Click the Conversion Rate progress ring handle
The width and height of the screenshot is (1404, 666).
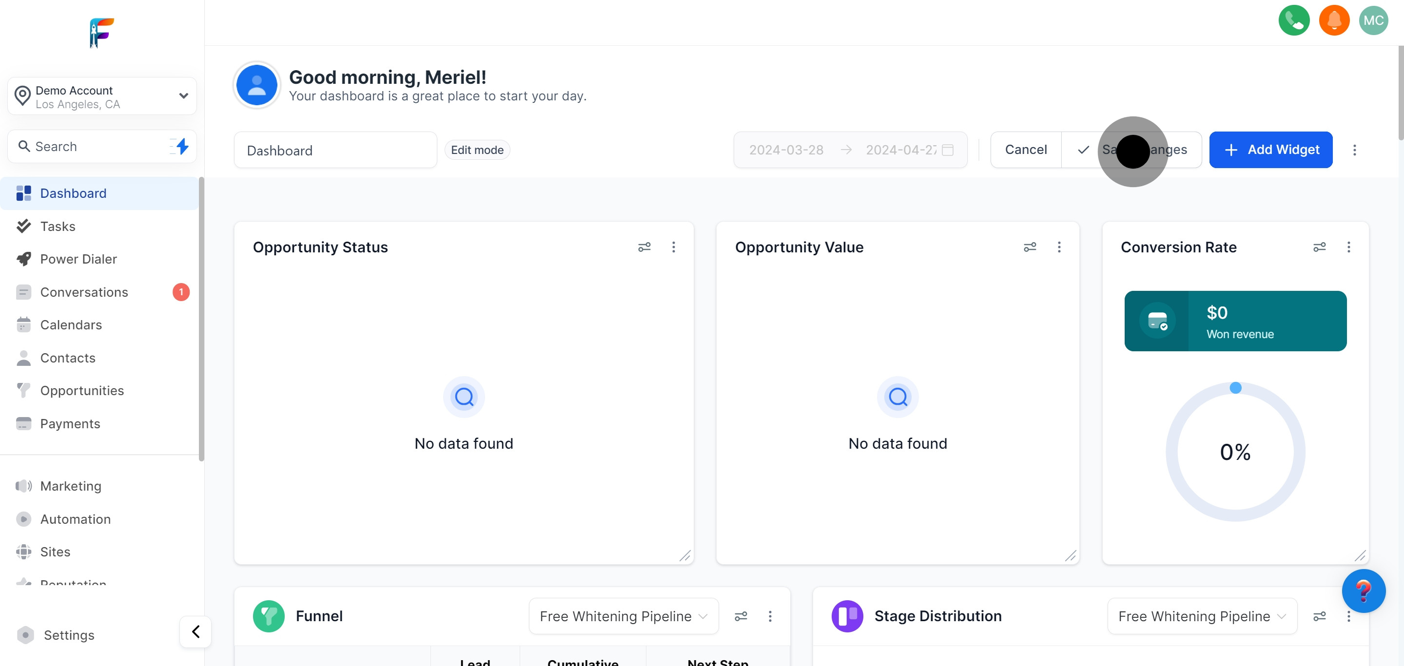(1236, 388)
